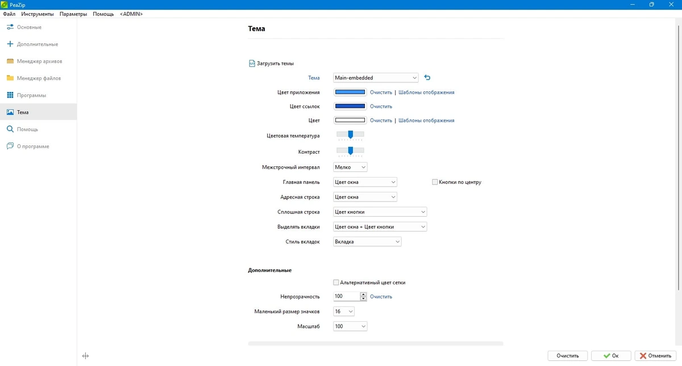Open the Масштаб dropdown
This screenshot has width=682, height=366.
pyautogui.click(x=350, y=326)
